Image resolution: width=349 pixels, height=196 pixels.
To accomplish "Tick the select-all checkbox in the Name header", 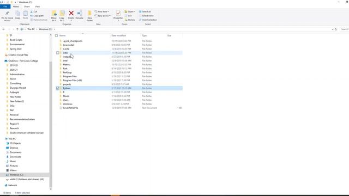I will click(x=57, y=35).
